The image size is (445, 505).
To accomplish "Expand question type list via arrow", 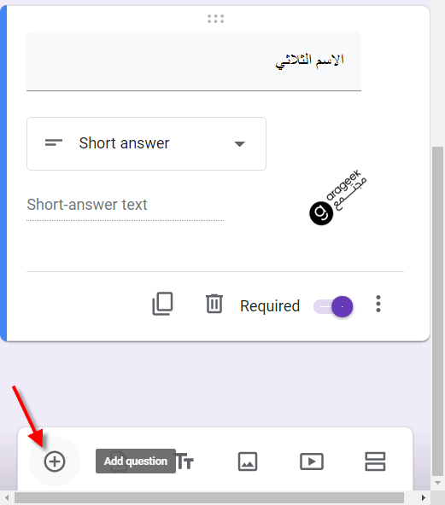I will pyautogui.click(x=240, y=144).
